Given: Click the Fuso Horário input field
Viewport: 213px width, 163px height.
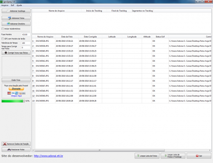Looking at the screenshot, I should coord(26,34).
